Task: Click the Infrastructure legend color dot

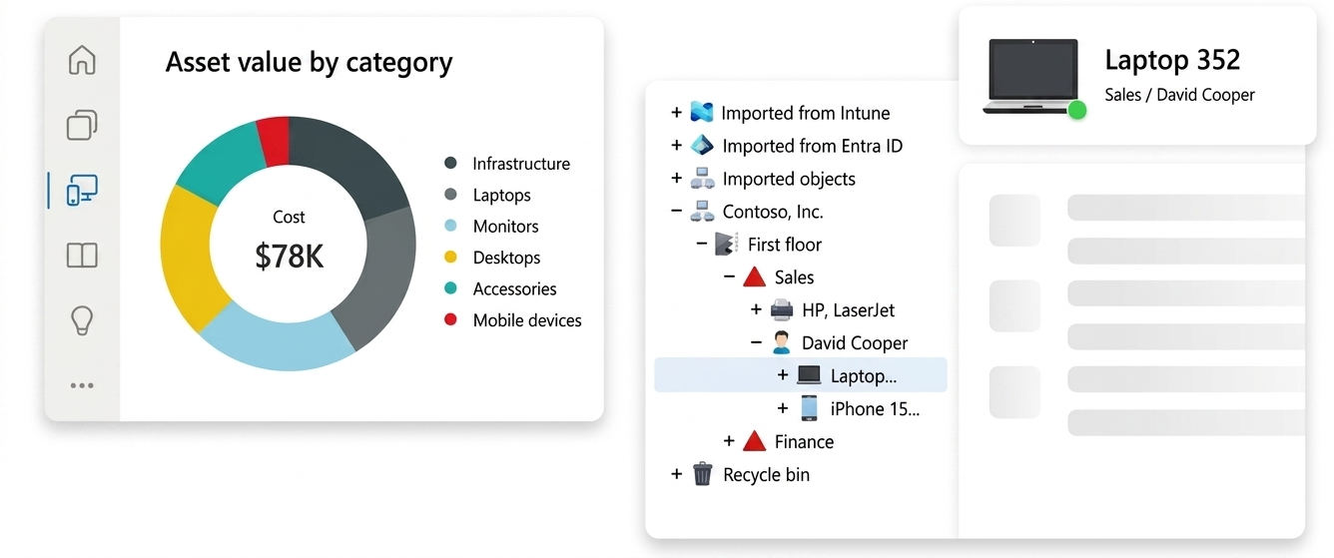Action: click(x=450, y=164)
